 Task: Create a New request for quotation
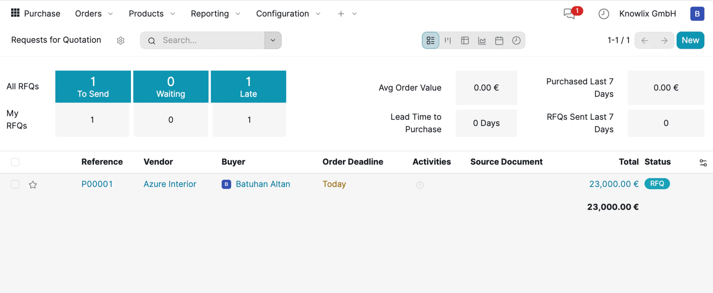tap(690, 40)
